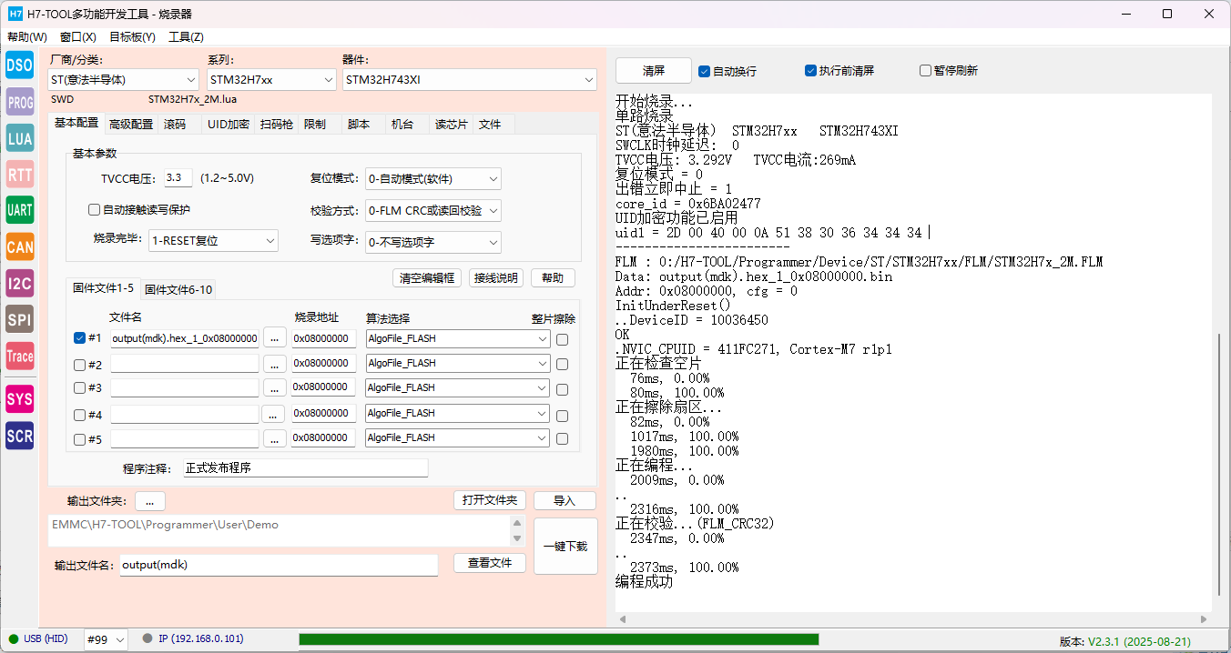This screenshot has width=1231, height=653.
Task: Expand the 烧录完毕 RESET复位 dropdown
Action: point(213,241)
